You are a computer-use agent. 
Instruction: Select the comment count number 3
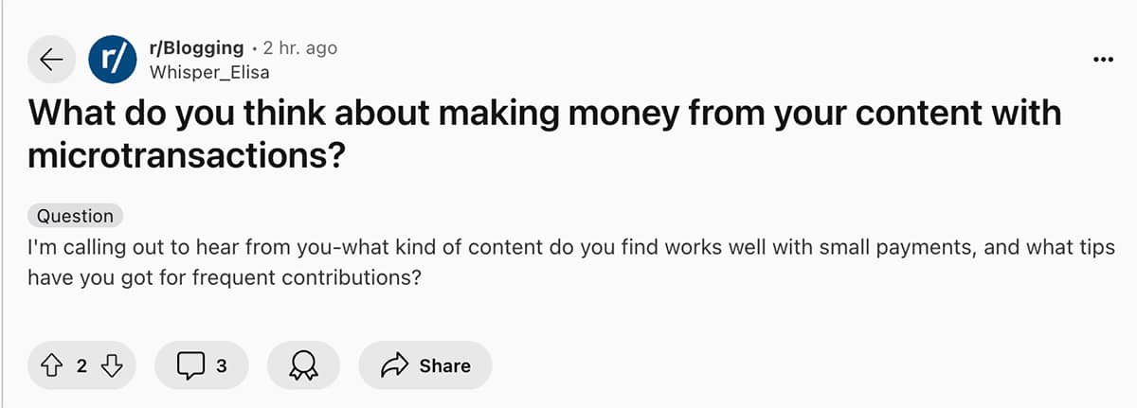pos(221,365)
